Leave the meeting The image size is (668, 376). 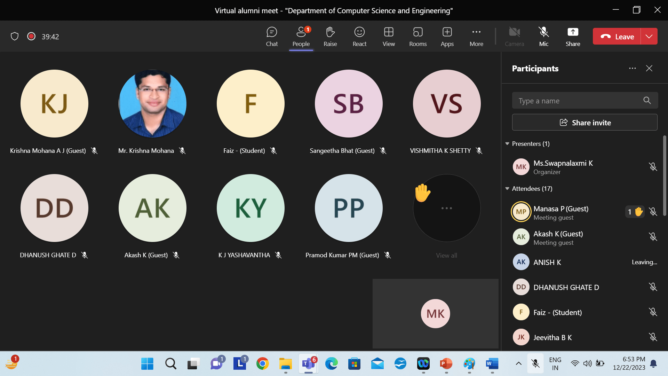[617, 37]
